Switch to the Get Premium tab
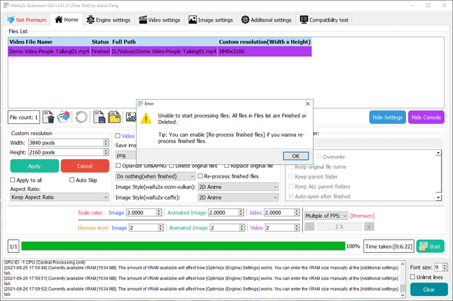This screenshot has width=453, height=301. click(27, 20)
